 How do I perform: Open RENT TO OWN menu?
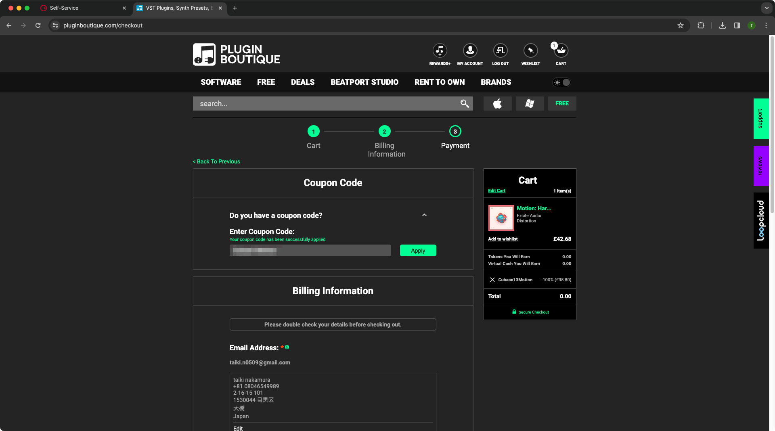[x=440, y=82]
